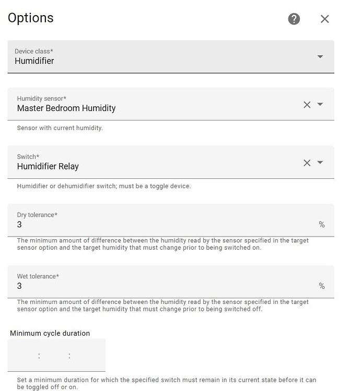This screenshot has height=391, width=339.
Task: Expand the Device class dropdown arrow
Action: [320, 56]
